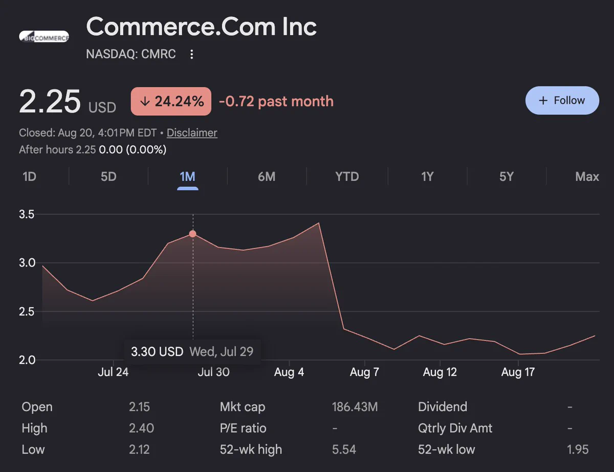Click the Mkt cap label
The image size is (614, 472).
(x=243, y=407)
